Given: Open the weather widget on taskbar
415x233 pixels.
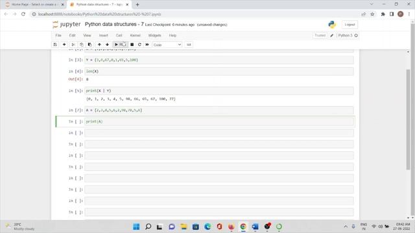Looking at the screenshot, I should point(20,227).
